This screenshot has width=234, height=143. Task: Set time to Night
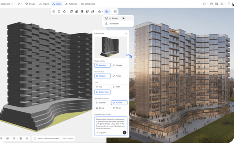[x=119, y=87]
